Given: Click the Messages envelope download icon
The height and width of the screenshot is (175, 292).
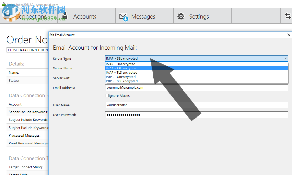Looking at the screenshot, I should tap(124, 17).
